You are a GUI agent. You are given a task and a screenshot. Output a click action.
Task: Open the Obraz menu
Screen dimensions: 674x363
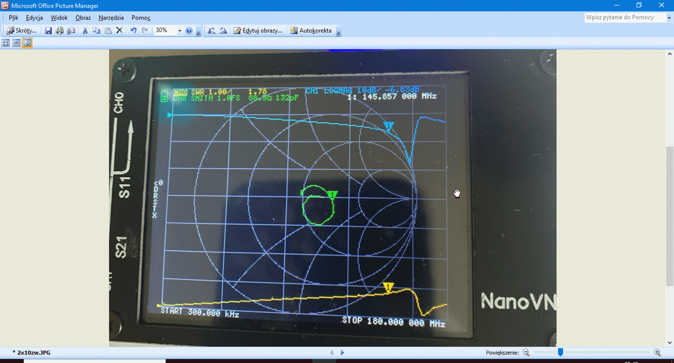[83, 18]
